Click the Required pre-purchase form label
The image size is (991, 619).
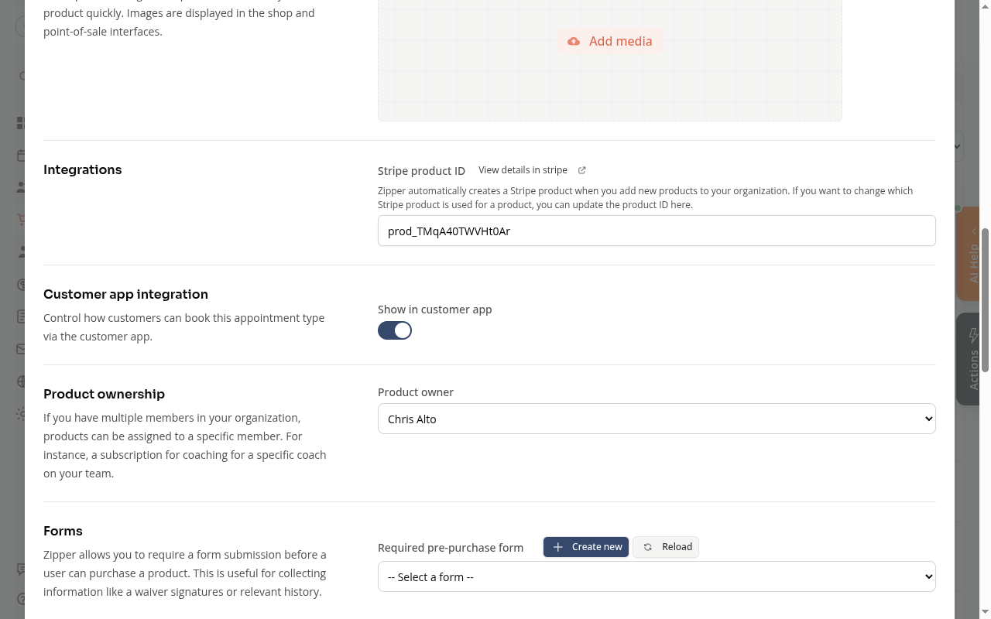coord(451,548)
